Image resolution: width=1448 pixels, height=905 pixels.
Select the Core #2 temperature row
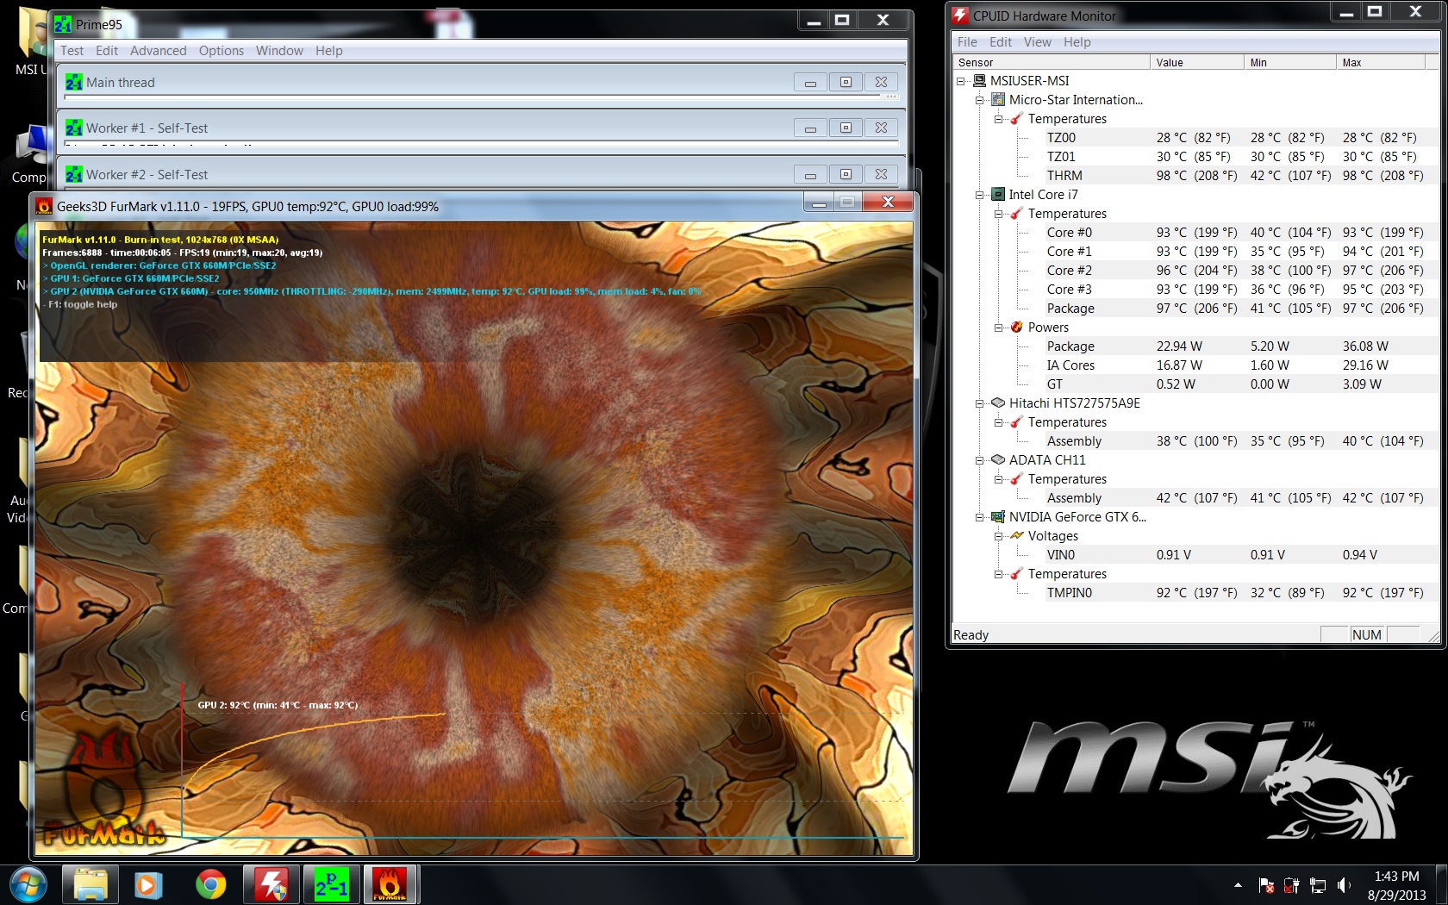point(1234,270)
